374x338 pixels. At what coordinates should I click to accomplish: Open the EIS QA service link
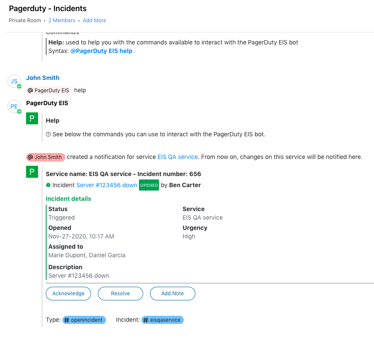(x=178, y=157)
